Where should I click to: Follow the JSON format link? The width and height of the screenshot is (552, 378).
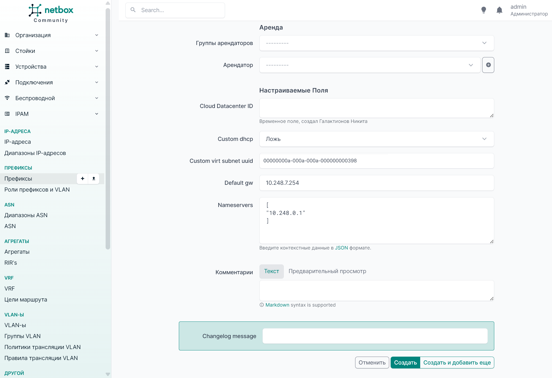[x=341, y=248]
